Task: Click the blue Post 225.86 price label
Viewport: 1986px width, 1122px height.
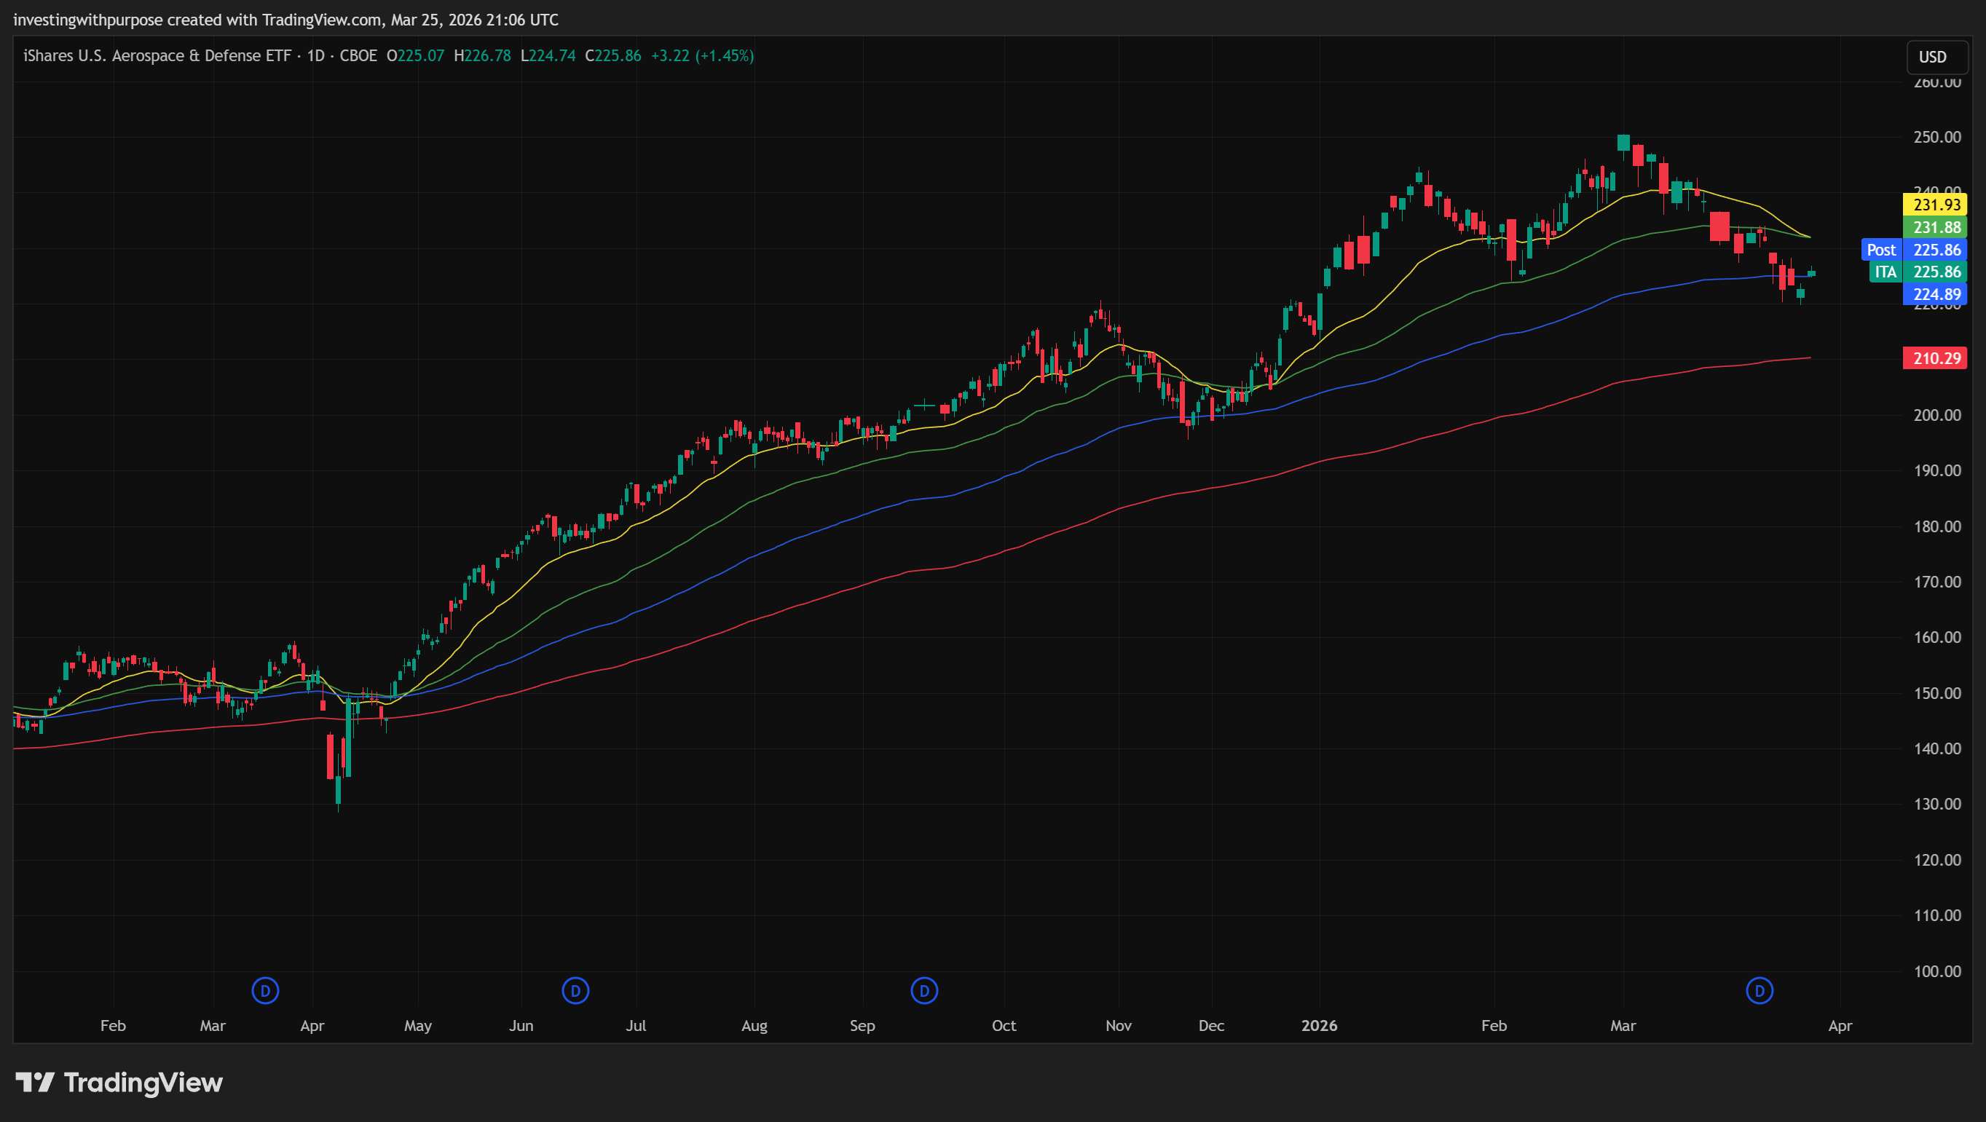Action: point(1915,250)
